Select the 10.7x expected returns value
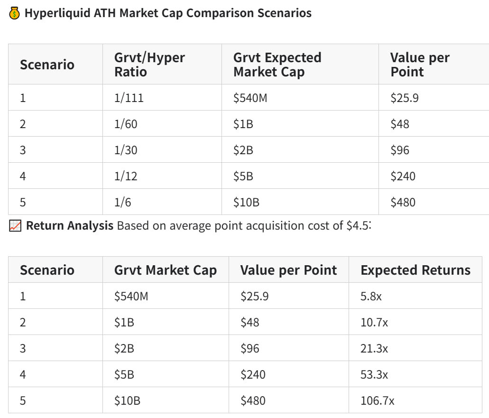This screenshot has width=489, height=418. coord(374,323)
